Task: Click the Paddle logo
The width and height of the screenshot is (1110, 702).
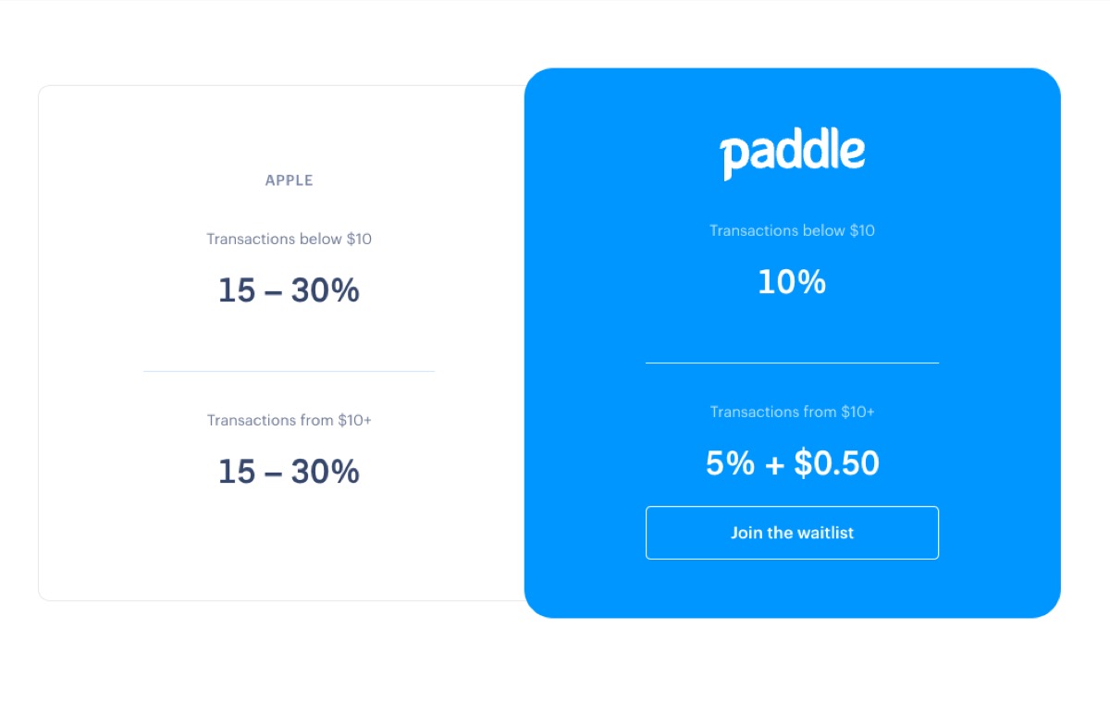Action: click(792, 150)
